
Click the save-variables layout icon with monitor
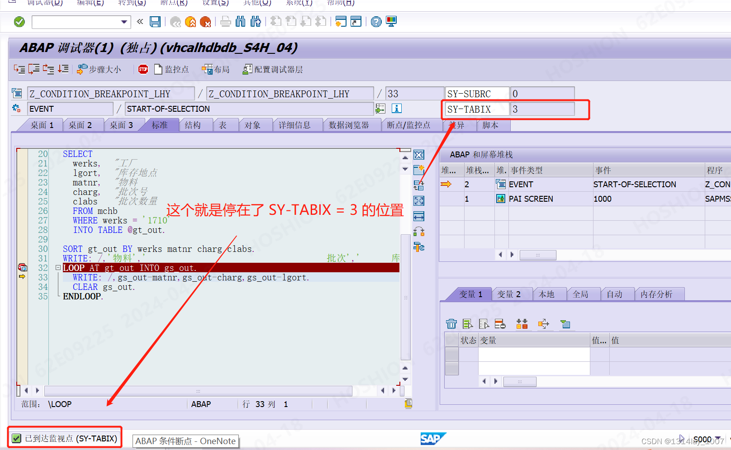pos(565,324)
